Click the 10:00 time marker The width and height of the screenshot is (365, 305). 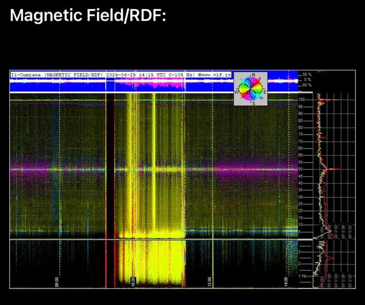click(x=133, y=282)
